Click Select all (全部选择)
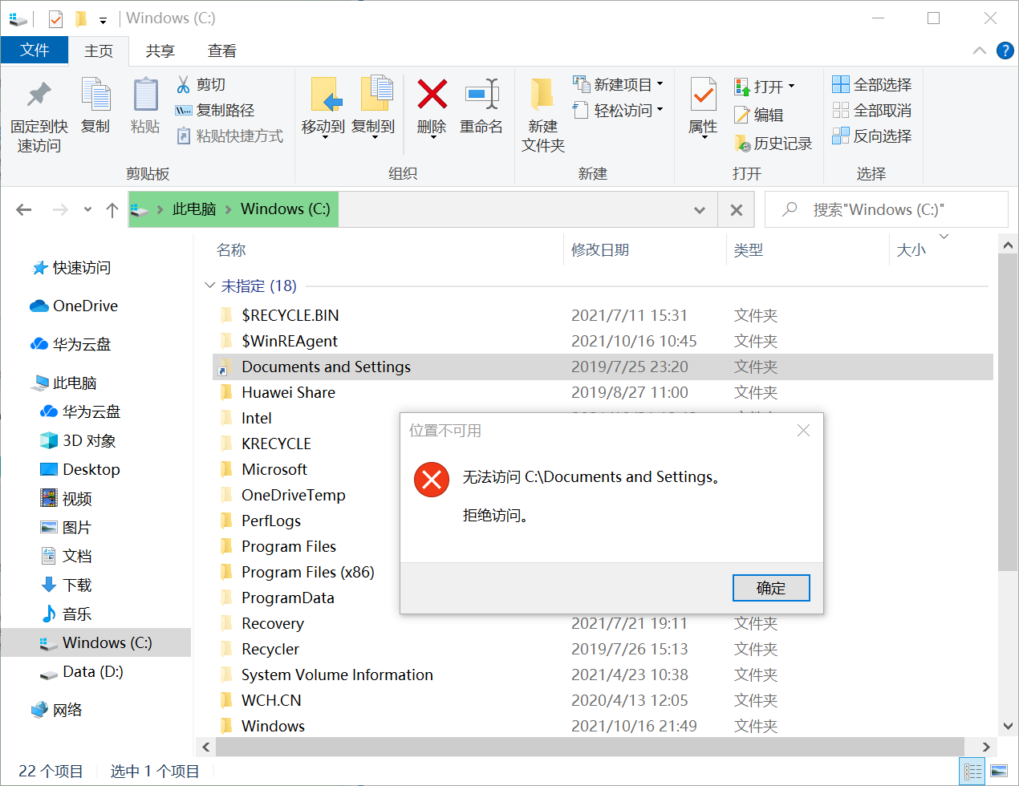1019x786 pixels. click(x=872, y=84)
